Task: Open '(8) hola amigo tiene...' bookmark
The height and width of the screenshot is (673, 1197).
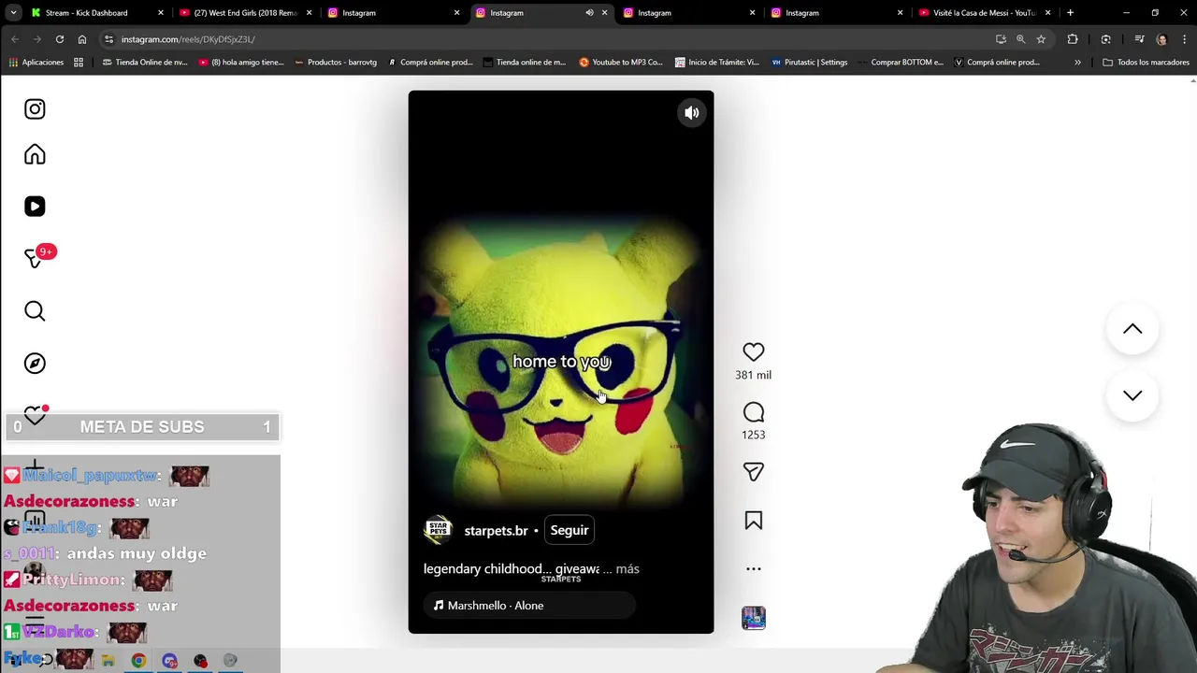Action: pyautogui.click(x=240, y=63)
